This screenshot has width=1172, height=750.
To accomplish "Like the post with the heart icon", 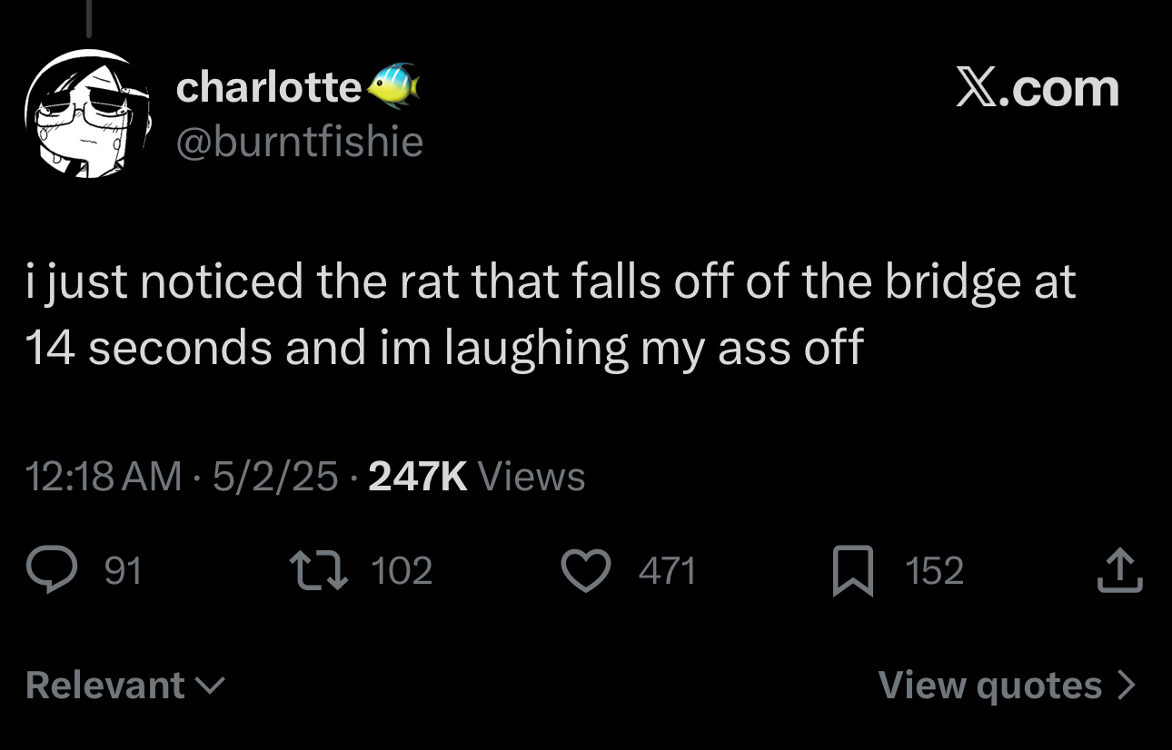I will (587, 571).
